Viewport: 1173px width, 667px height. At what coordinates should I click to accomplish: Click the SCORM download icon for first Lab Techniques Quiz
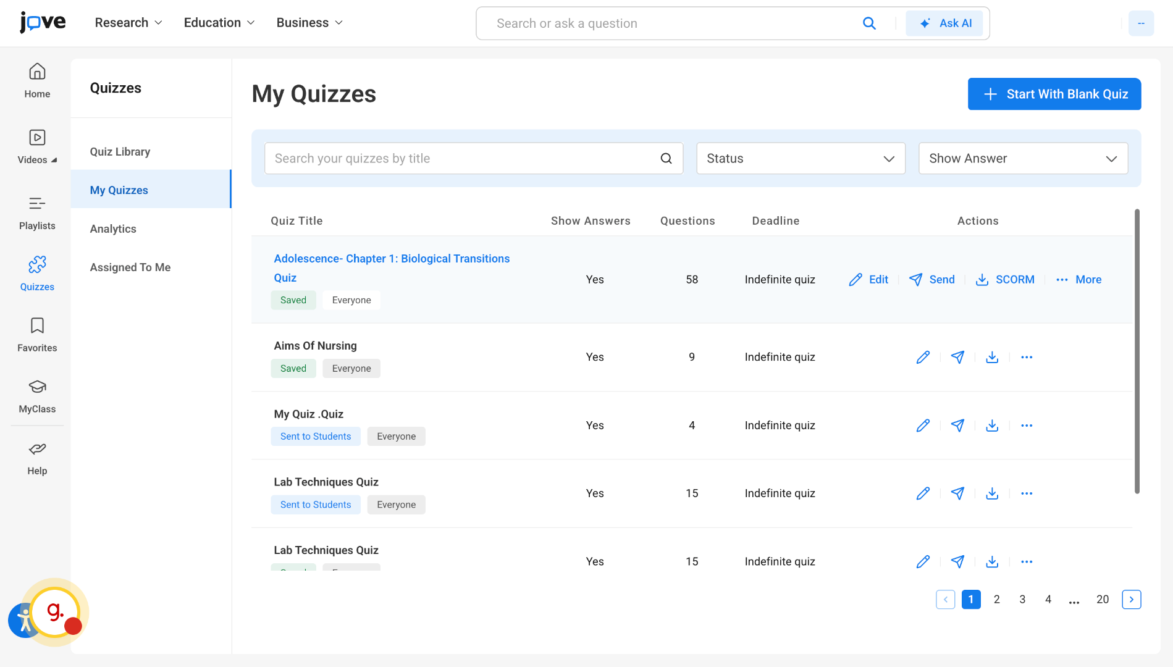[x=992, y=493]
